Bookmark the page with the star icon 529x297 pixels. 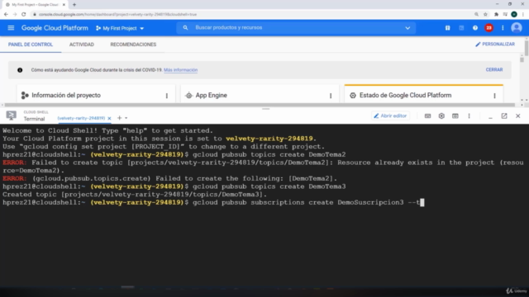tap(485, 14)
